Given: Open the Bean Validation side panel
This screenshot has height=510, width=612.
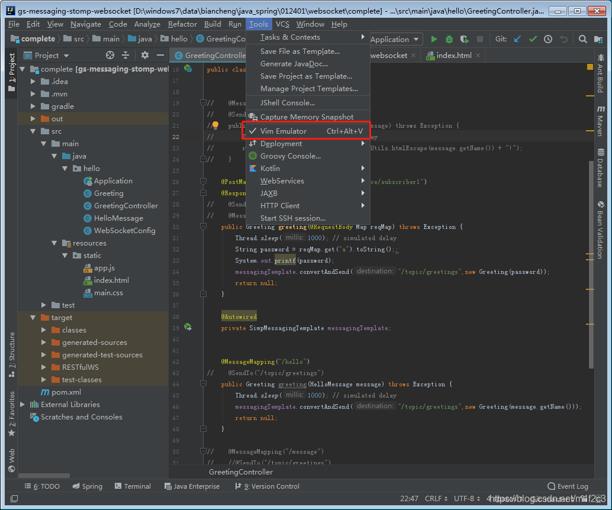Looking at the screenshot, I should tap(600, 230).
